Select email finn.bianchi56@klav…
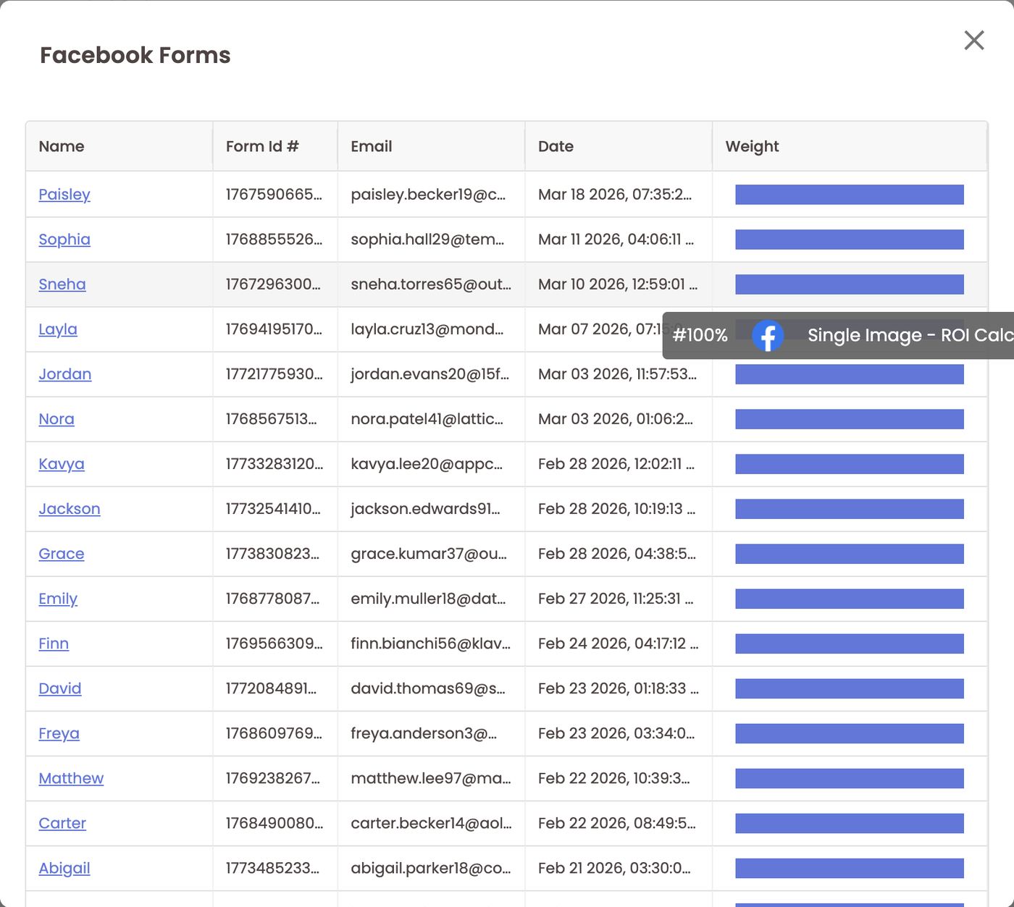Image resolution: width=1014 pixels, height=907 pixels. pos(431,644)
